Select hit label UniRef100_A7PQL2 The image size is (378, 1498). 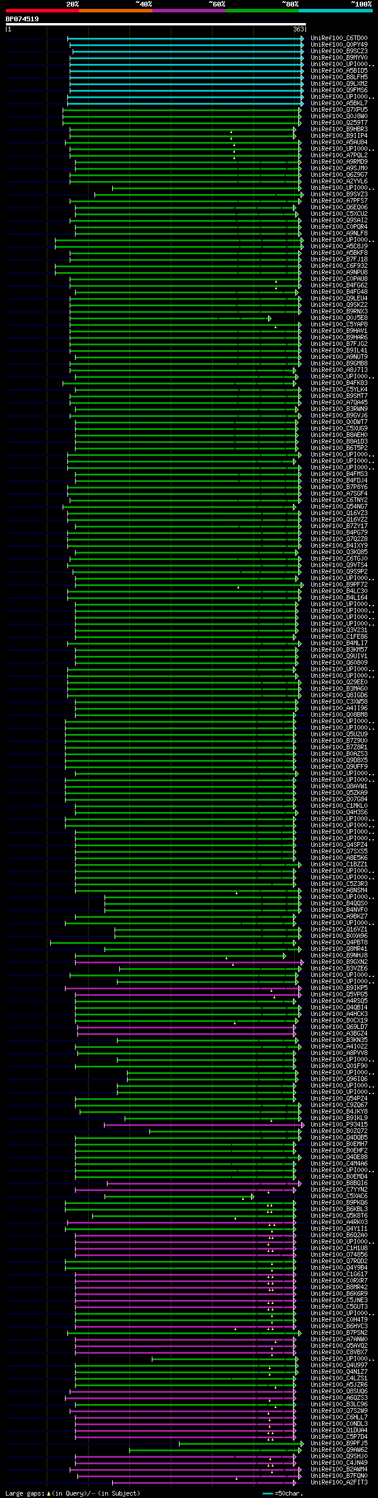[339, 156]
